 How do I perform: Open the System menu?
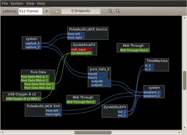17,3
